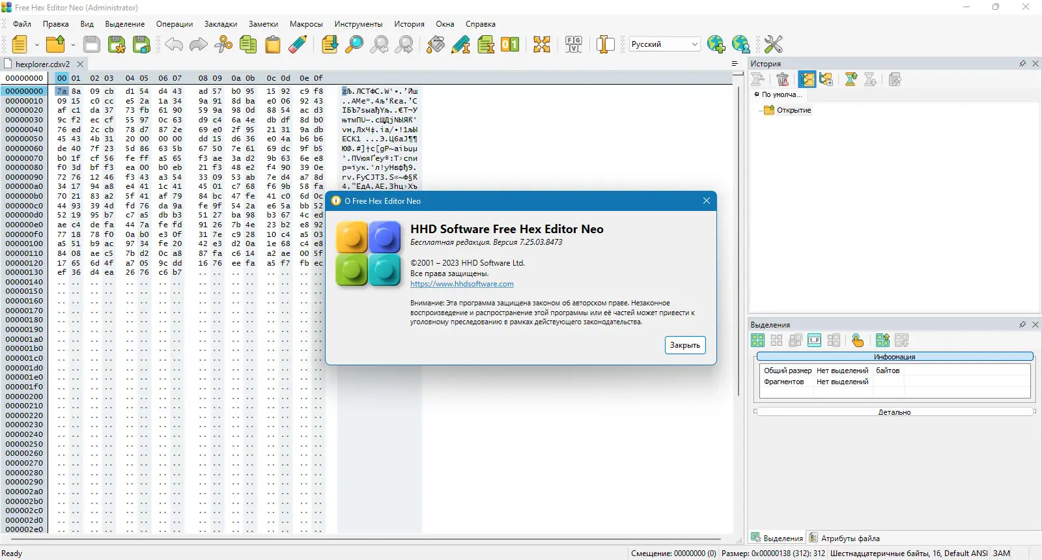
Task: Expand the Детально section
Action: (895, 412)
